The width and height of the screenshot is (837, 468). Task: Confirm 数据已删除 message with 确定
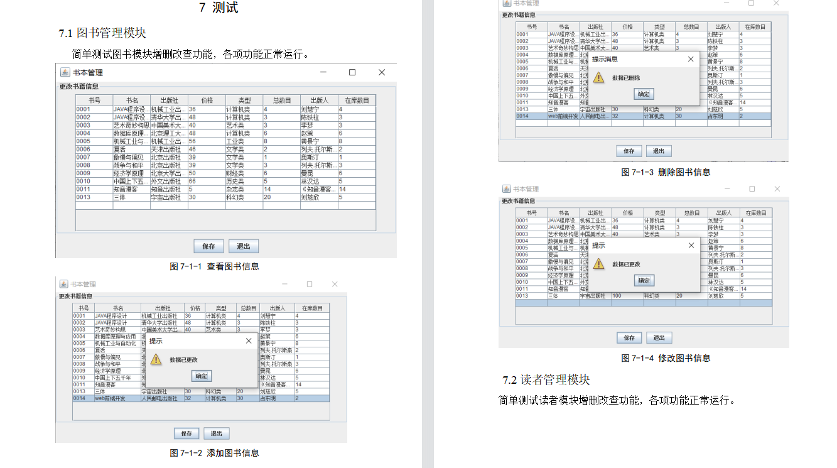(x=644, y=94)
